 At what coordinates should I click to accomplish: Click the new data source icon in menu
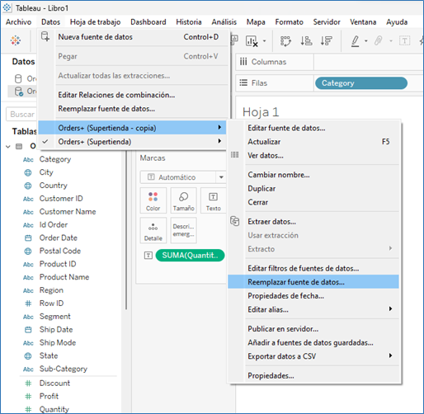45,36
